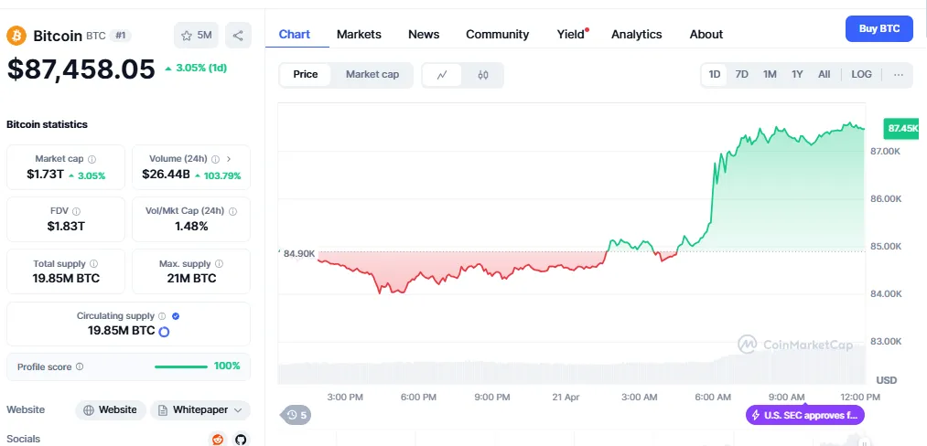927x446 pixels.
Task: Click the U.S. SEC approves news marker
Action: (804, 415)
